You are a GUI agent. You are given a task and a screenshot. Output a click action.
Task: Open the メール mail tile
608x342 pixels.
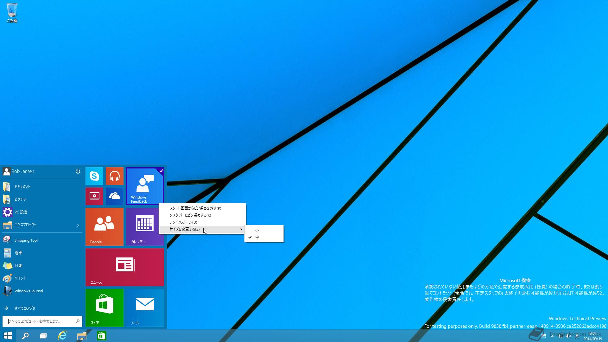pos(145,308)
